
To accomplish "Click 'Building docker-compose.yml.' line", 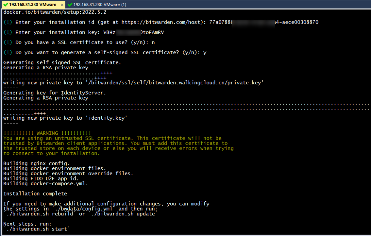I will tap(45, 184).
